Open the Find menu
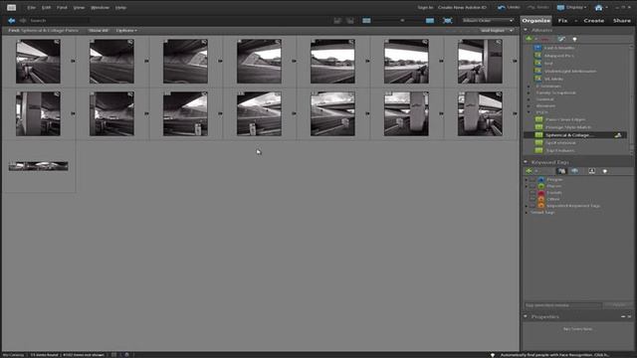637x358 pixels. tap(62, 7)
